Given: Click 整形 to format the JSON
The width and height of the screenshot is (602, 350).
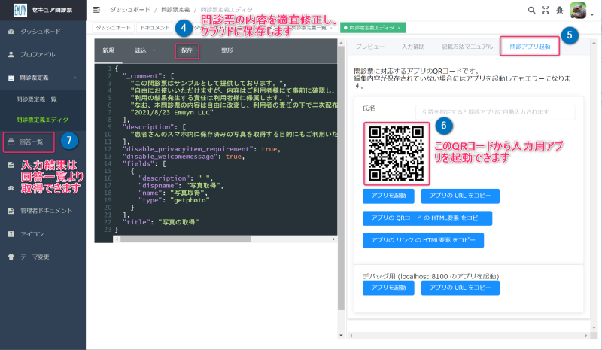Looking at the screenshot, I should tap(227, 50).
